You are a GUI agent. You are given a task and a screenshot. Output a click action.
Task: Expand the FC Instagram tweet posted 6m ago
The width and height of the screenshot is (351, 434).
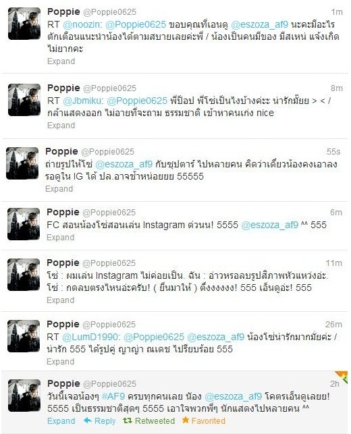click(x=60, y=238)
